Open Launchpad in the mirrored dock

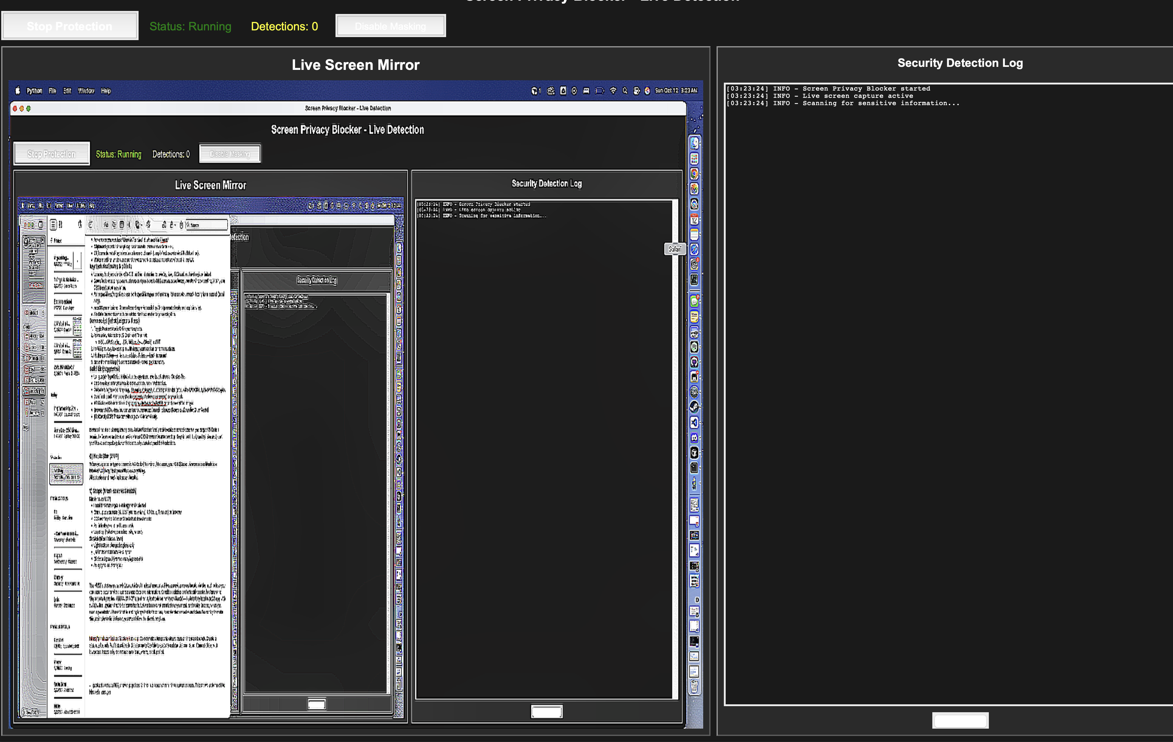pos(694,158)
